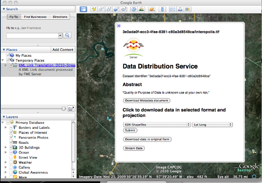Select the Global Awareness layer label

33,172
